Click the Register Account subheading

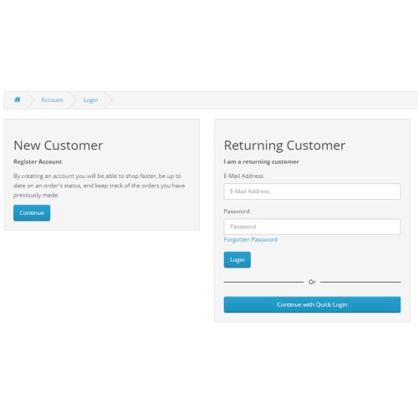38,161
